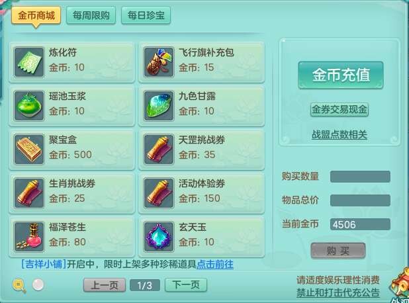
Task: Go to next page with 下一页
Action: coord(186,285)
